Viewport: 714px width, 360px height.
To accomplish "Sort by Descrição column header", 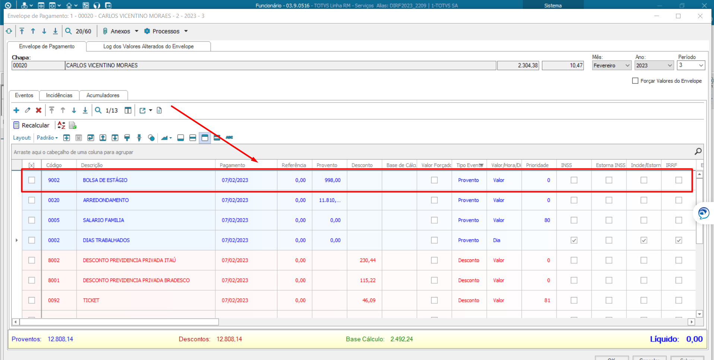I will pos(146,165).
